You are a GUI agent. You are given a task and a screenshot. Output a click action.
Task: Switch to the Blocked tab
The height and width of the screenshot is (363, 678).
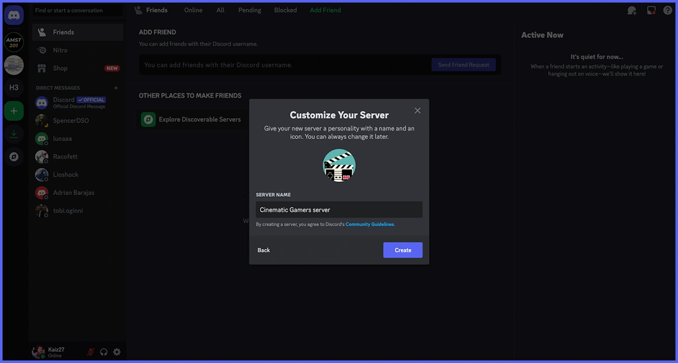(285, 10)
